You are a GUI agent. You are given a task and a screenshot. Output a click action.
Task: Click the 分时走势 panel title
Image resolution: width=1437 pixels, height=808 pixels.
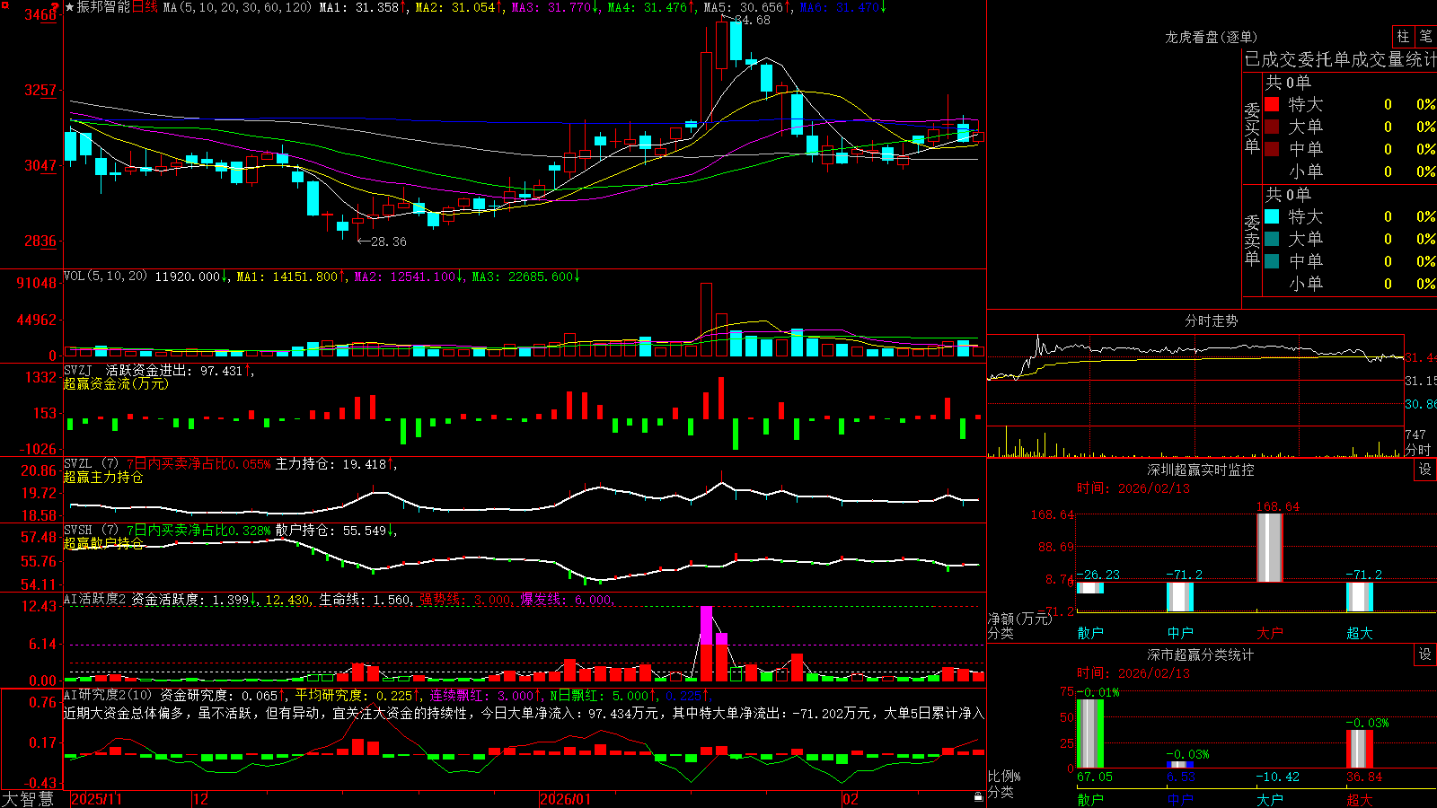[1212, 321]
